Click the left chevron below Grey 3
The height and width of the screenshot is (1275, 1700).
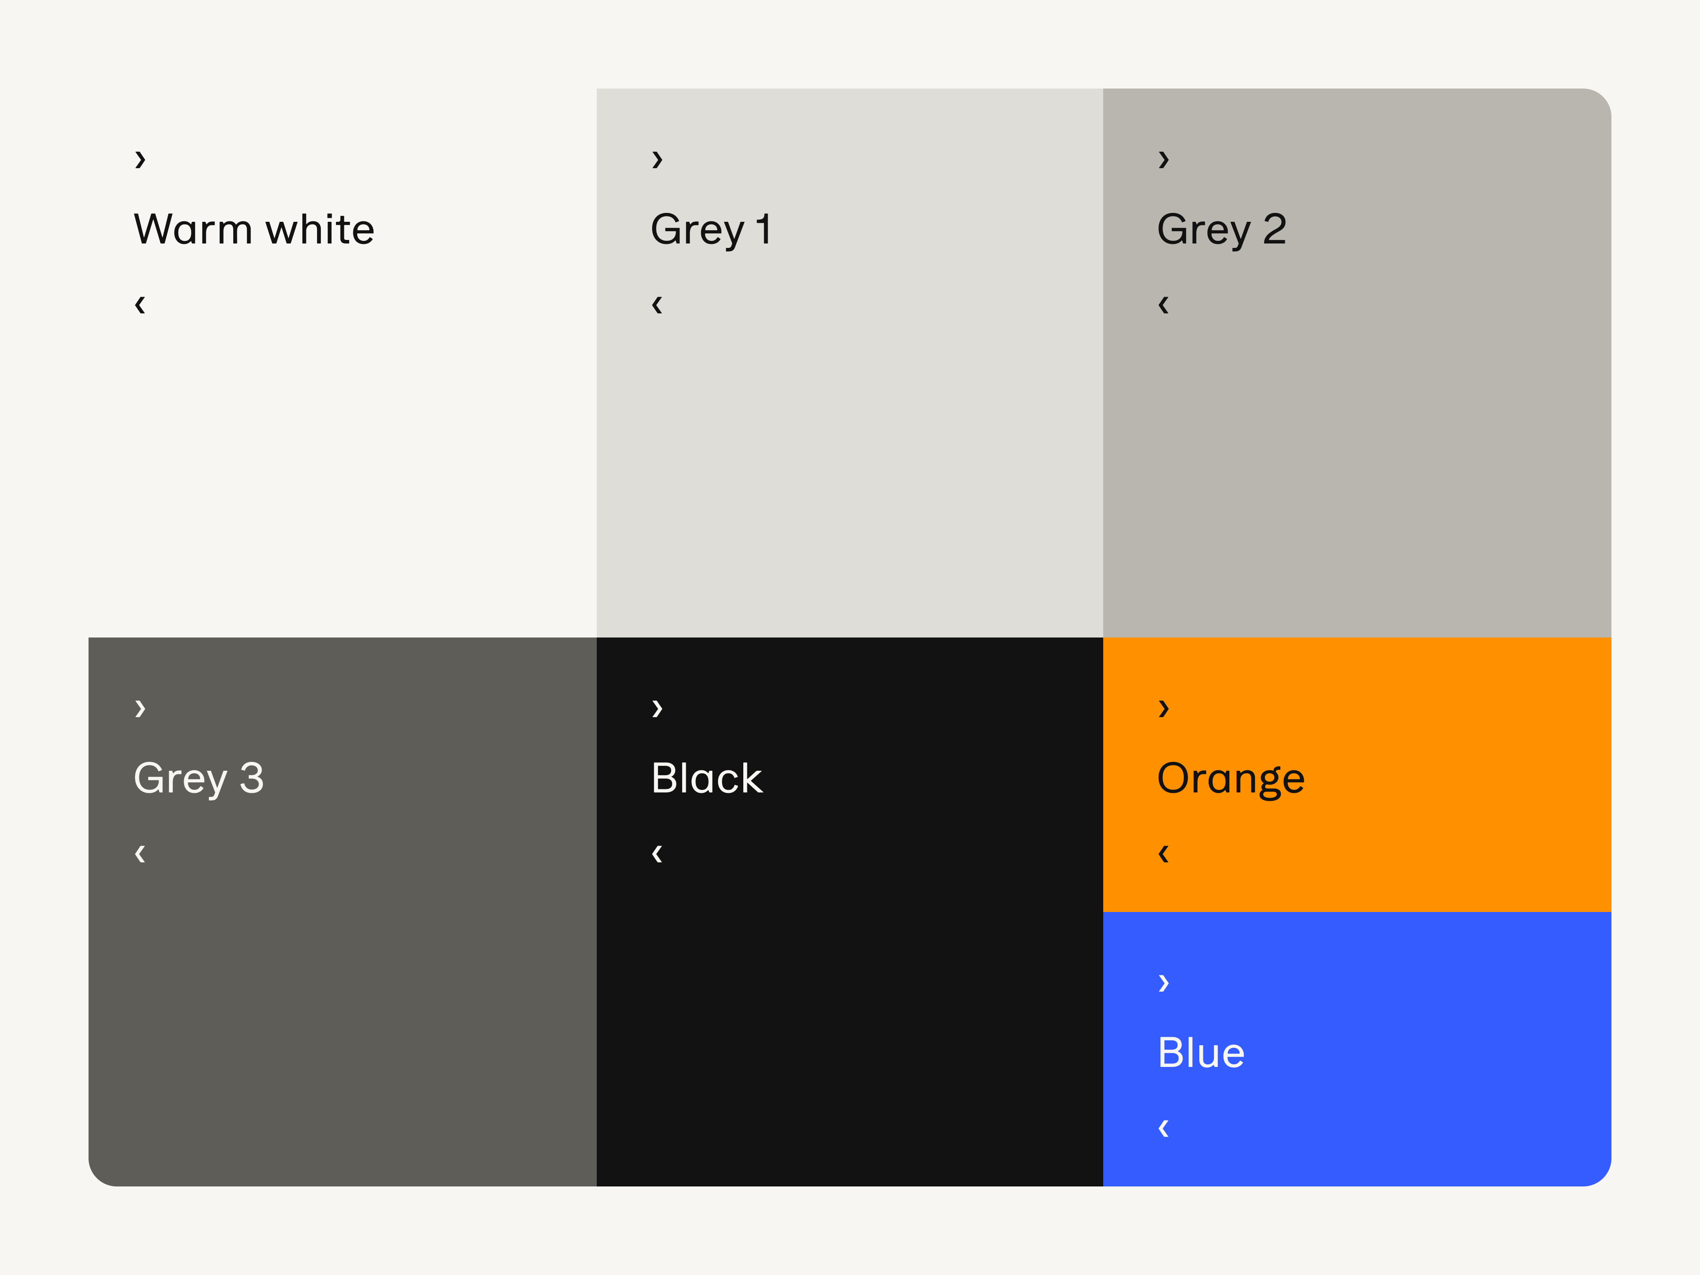click(140, 854)
